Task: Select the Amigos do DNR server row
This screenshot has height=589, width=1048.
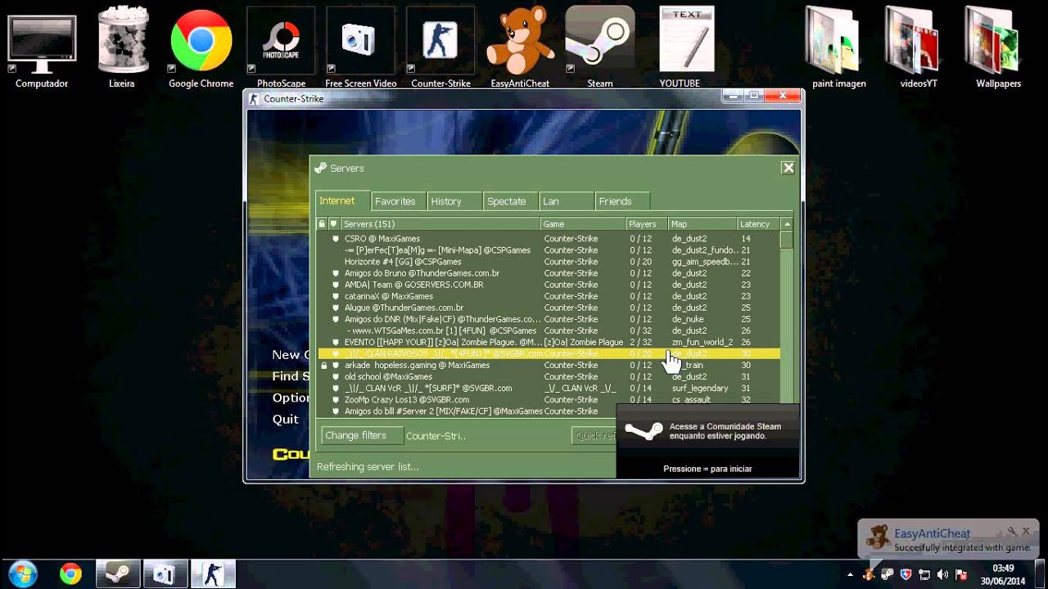Action: (x=549, y=319)
